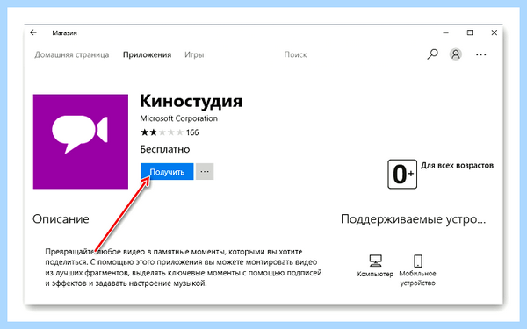Viewport: 527px width, 329px height.
Task: Select the Приложения tab
Action: 147,54
